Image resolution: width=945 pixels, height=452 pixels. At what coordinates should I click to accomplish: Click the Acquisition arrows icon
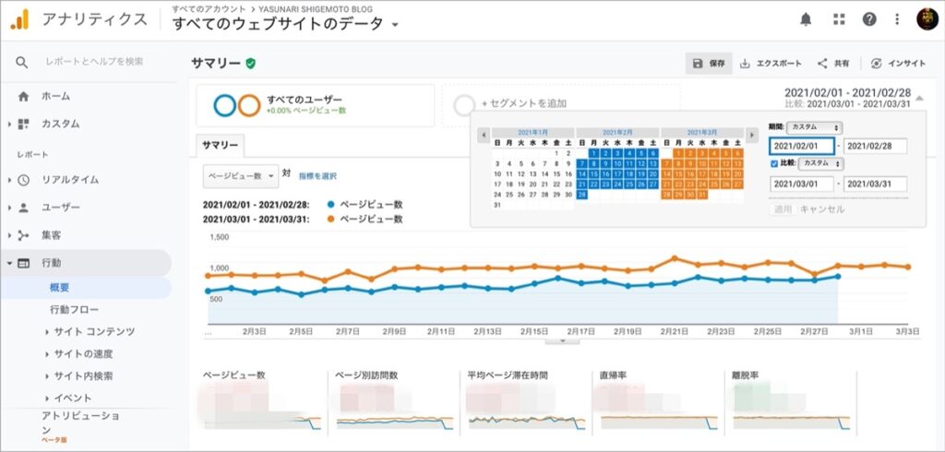(23, 235)
